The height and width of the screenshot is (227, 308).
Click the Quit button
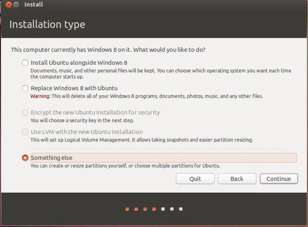tap(195, 179)
